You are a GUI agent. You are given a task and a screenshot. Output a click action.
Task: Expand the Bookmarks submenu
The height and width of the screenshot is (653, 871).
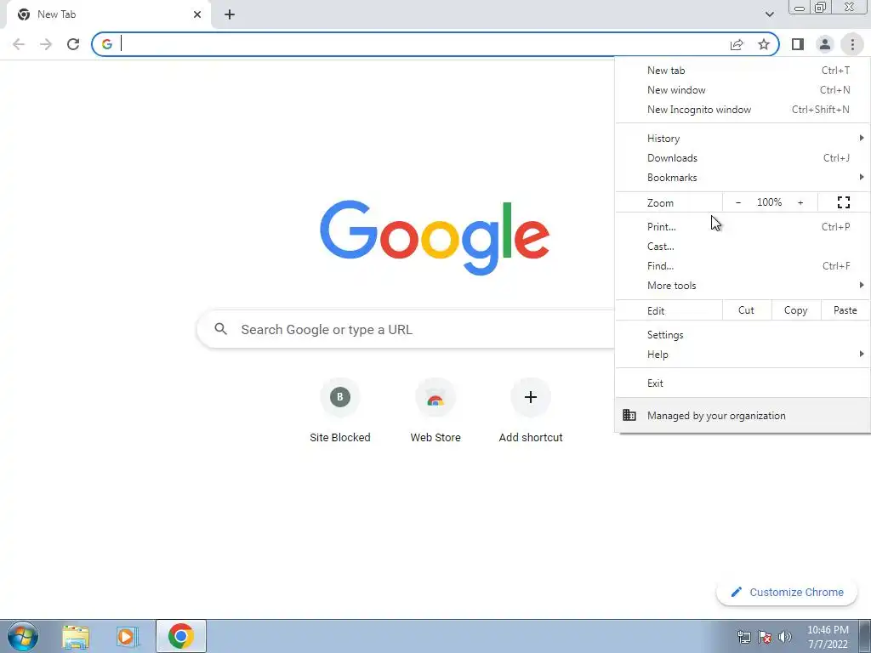(743, 178)
